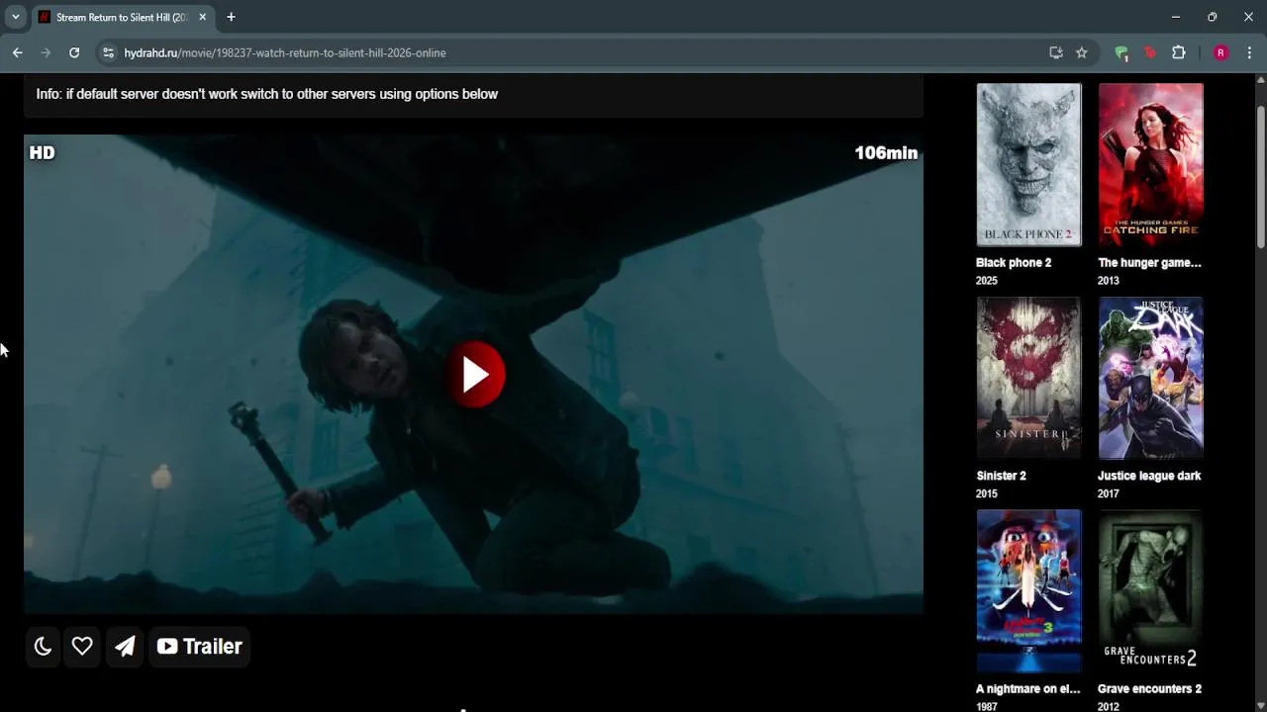Open Chrome three-dot menu
The width and height of the screenshot is (1267, 712).
[1250, 52]
